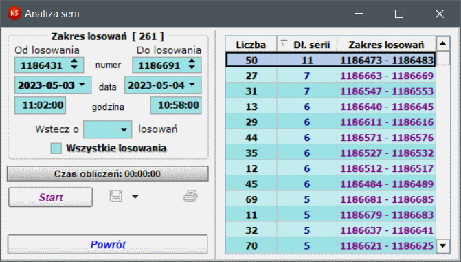Click the Czas obliczeń progress bar
Screen dimensions: 461x262
pyautogui.click(x=108, y=174)
